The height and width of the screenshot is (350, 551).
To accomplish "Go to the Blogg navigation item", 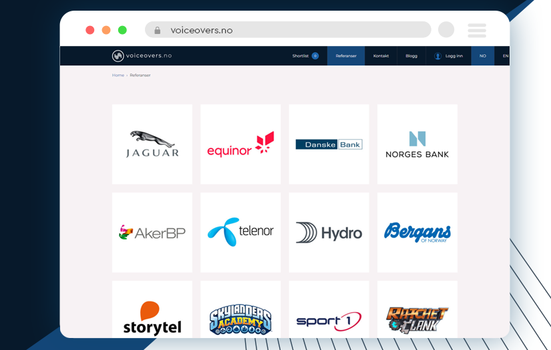I will 411,56.
